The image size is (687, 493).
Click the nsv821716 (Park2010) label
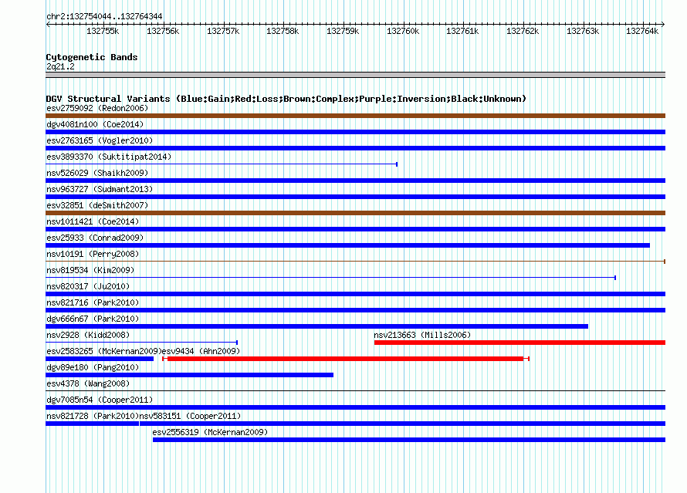[93, 302]
